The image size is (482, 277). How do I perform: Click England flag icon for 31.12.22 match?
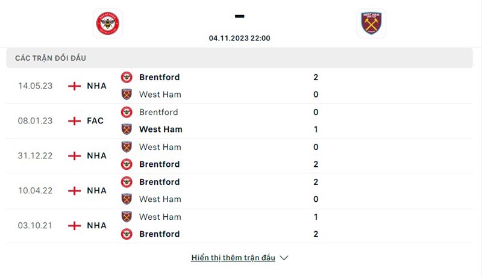coord(75,156)
